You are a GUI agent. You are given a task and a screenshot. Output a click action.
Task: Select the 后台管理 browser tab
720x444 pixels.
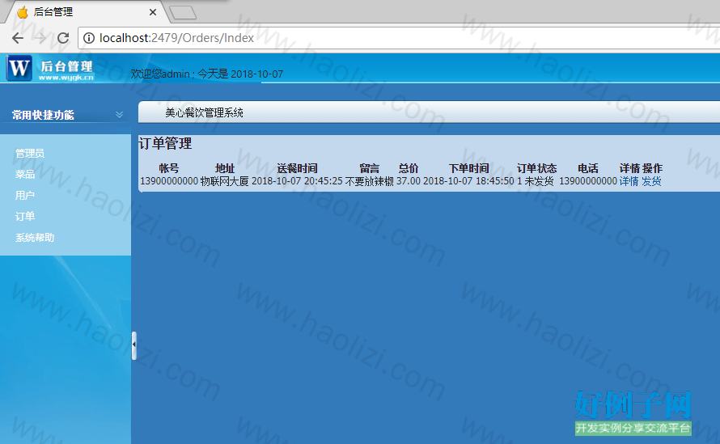[87, 12]
